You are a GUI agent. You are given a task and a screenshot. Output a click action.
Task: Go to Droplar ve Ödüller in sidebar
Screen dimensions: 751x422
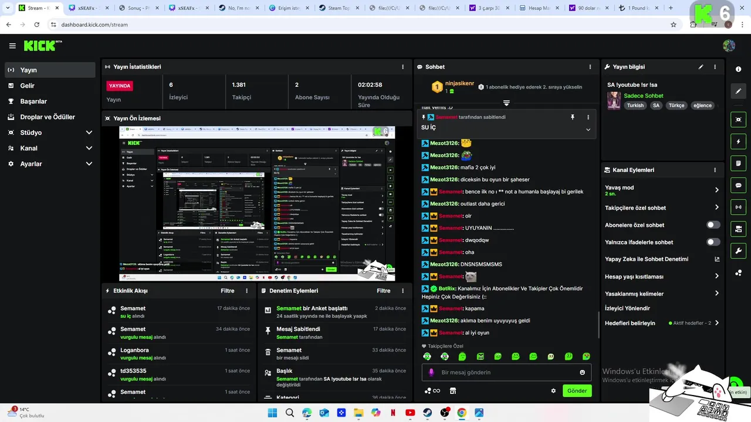(x=50, y=117)
